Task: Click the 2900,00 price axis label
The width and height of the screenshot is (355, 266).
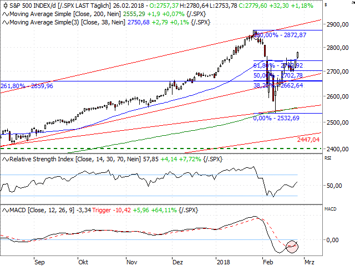Action: pyautogui.click(x=337, y=24)
